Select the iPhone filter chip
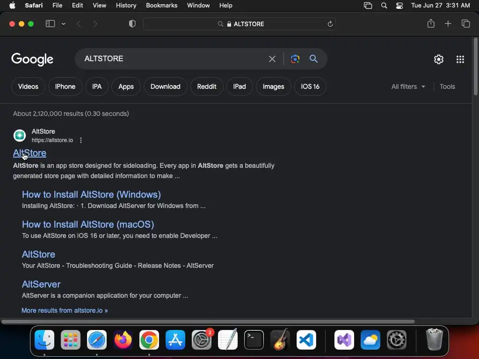The width and height of the screenshot is (479, 359). coord(65,86)
